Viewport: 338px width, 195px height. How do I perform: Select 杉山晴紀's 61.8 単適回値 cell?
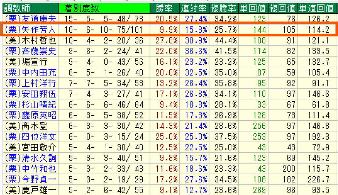coord(321,105)
